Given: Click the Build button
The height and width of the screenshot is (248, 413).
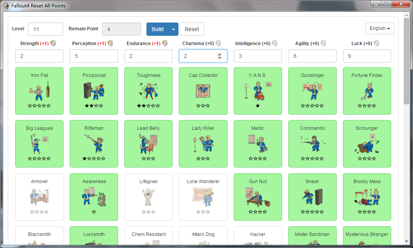Looking at the screenshot, I should (x=157, y=29).
